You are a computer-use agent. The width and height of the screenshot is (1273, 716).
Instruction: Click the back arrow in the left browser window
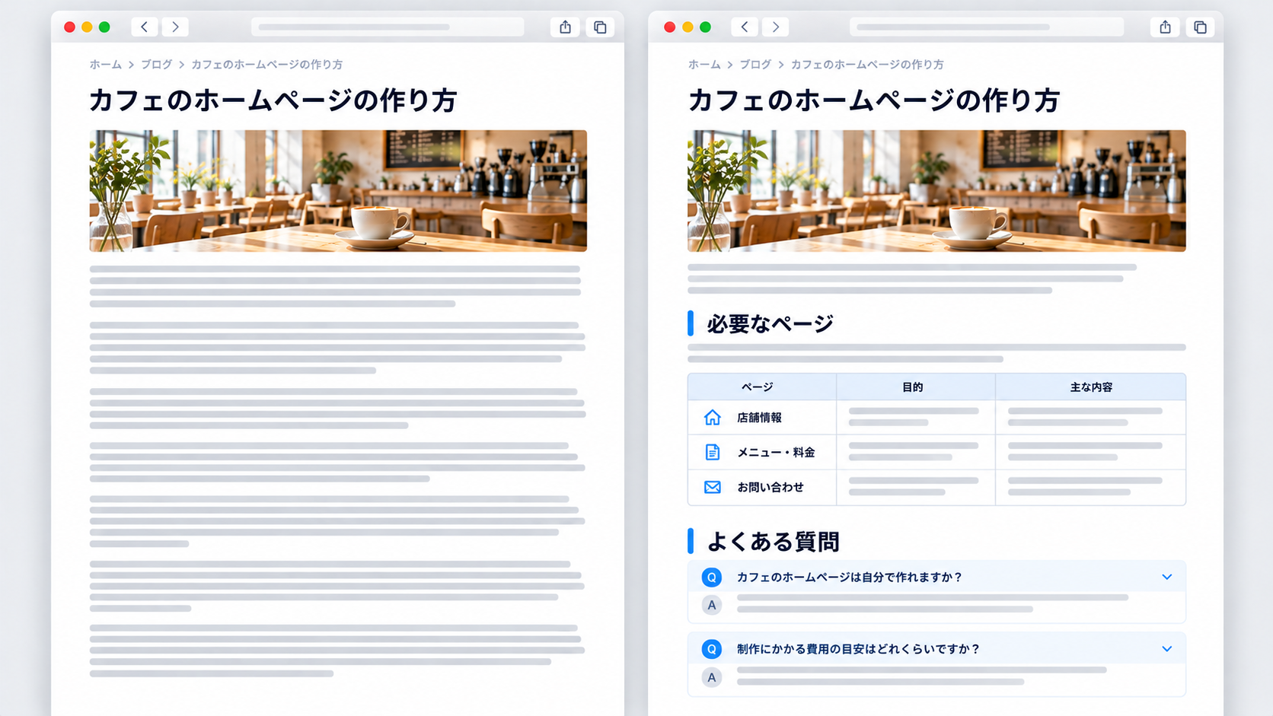click(x=144, y=27)
